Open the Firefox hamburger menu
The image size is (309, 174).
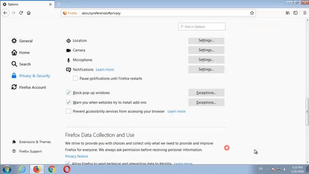coord(305,13)
